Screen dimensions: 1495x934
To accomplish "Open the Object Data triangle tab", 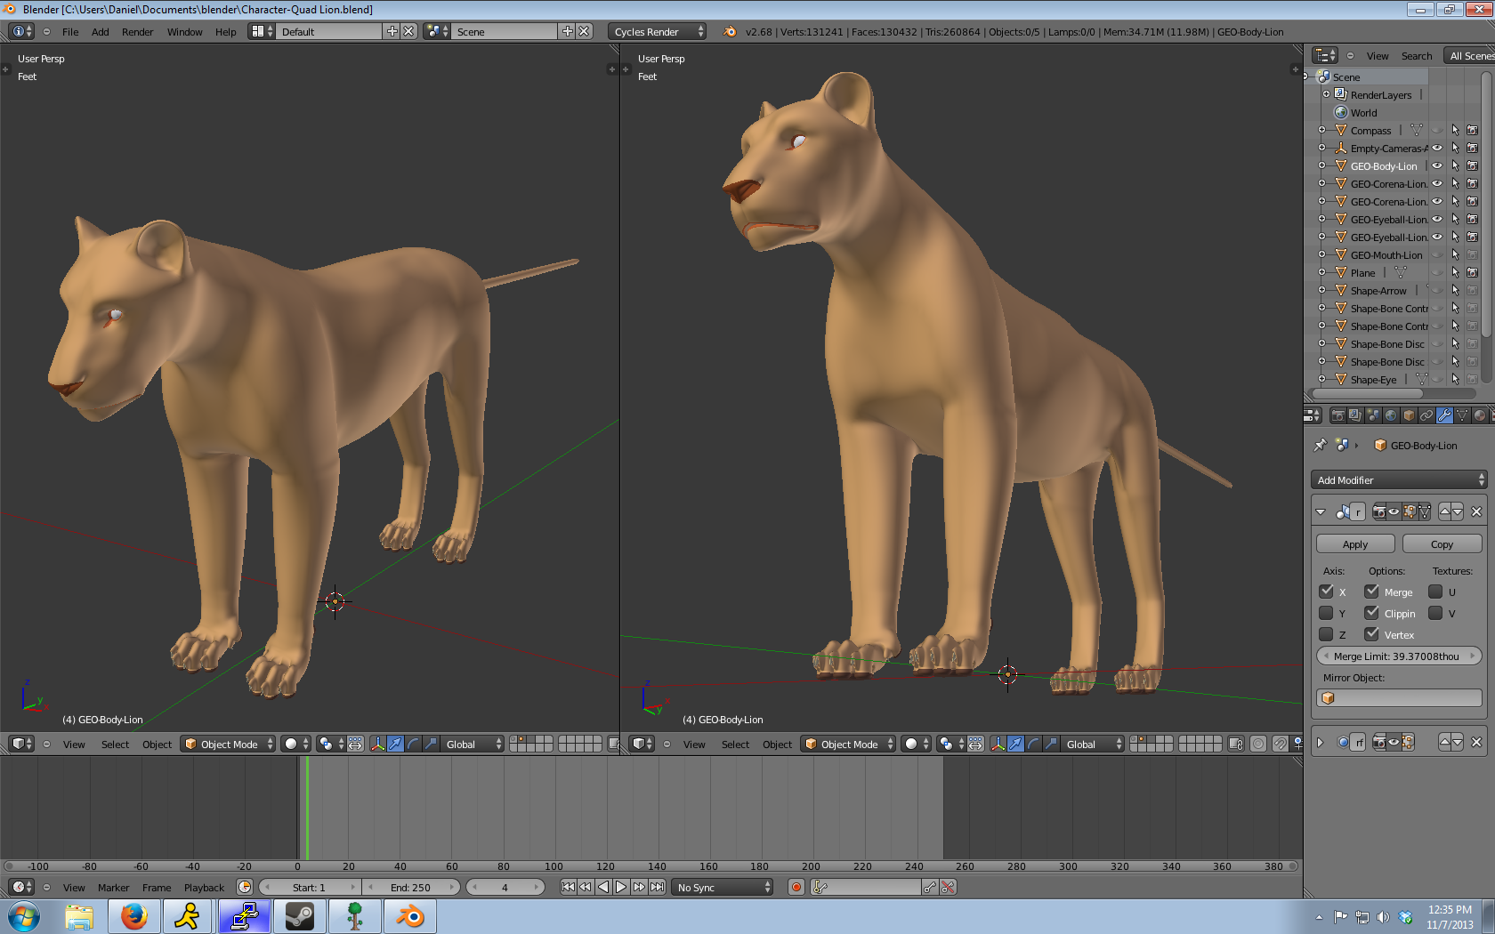I will [x=1462, y=415].
